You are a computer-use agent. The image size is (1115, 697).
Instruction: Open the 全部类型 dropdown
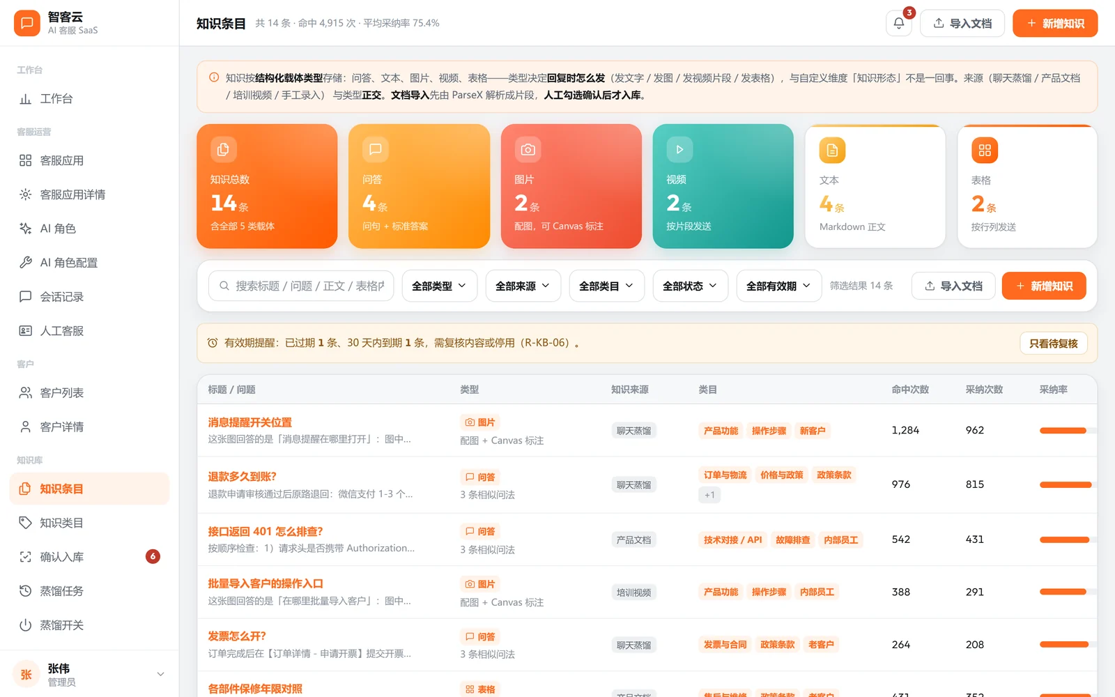pyautogui.click(x=439, y=286)
